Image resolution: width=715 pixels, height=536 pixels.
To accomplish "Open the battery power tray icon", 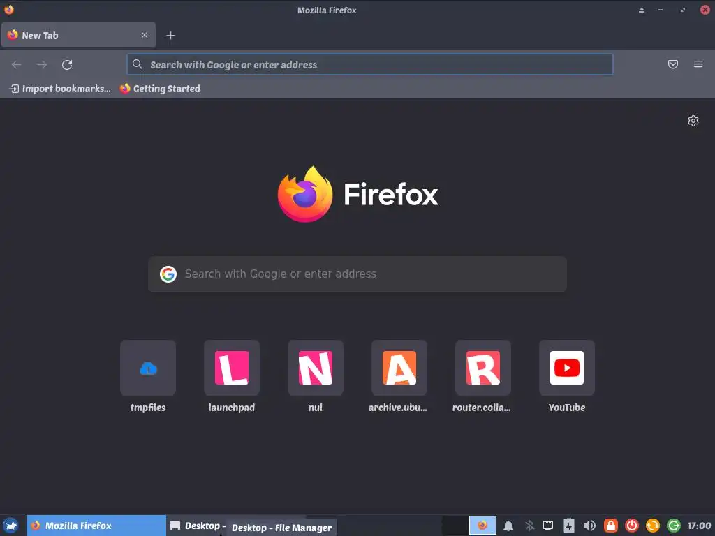I will (568, 526).
